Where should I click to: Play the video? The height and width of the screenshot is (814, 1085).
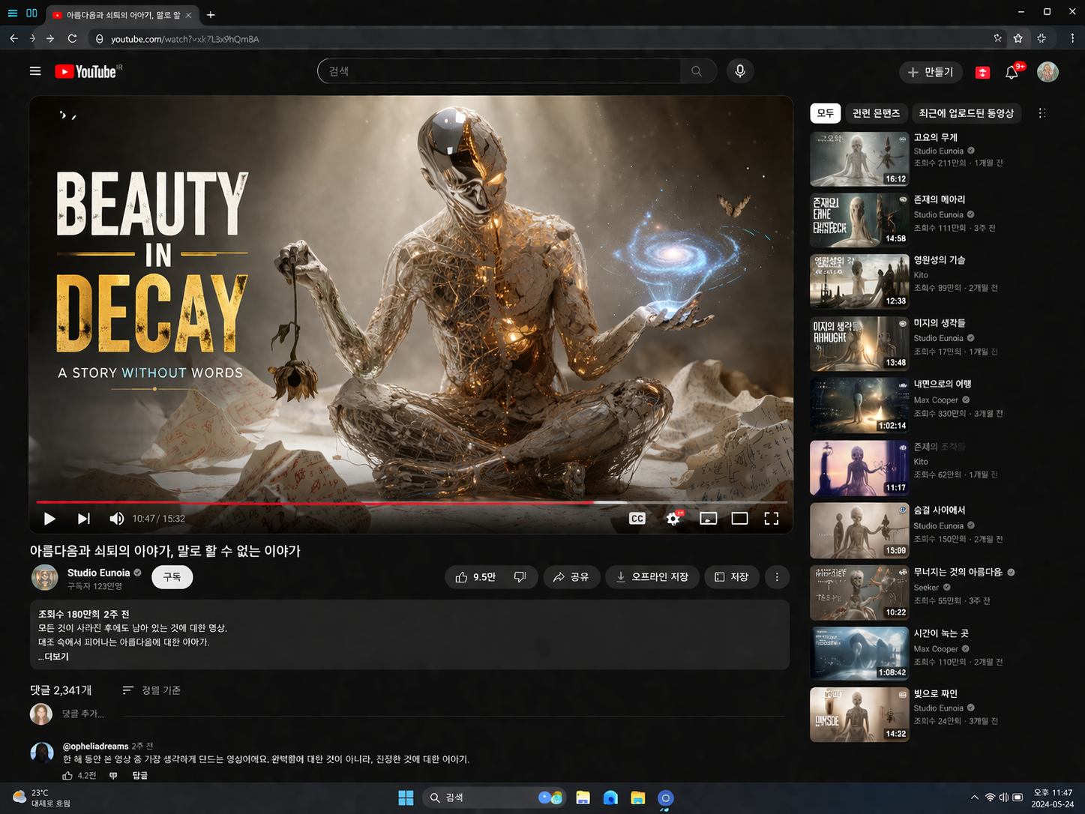point(49,519)
